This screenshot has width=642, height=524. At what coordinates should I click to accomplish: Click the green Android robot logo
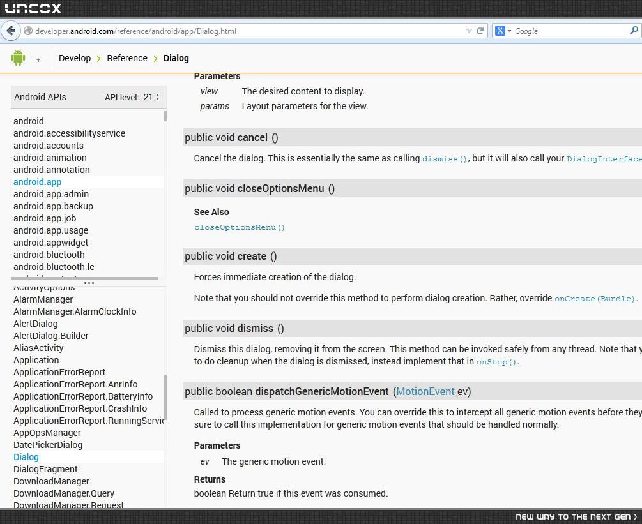18,57
